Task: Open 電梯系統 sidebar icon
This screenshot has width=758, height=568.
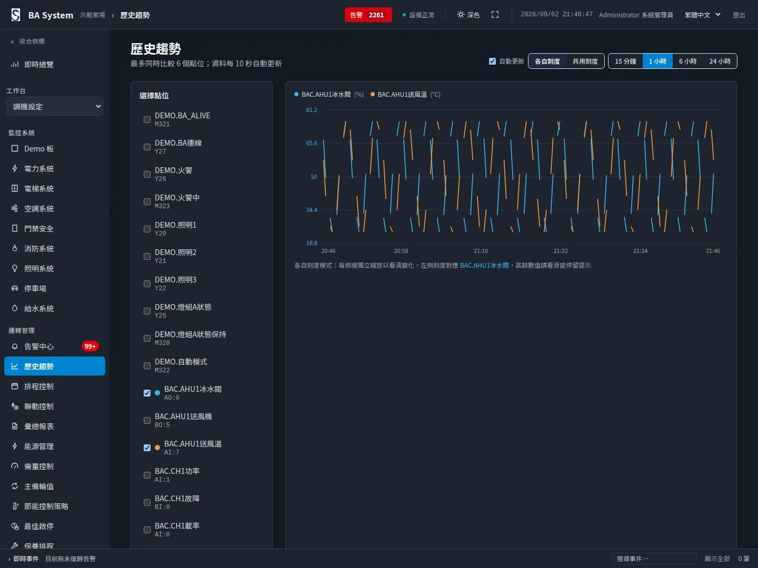Action: point(15,189)
